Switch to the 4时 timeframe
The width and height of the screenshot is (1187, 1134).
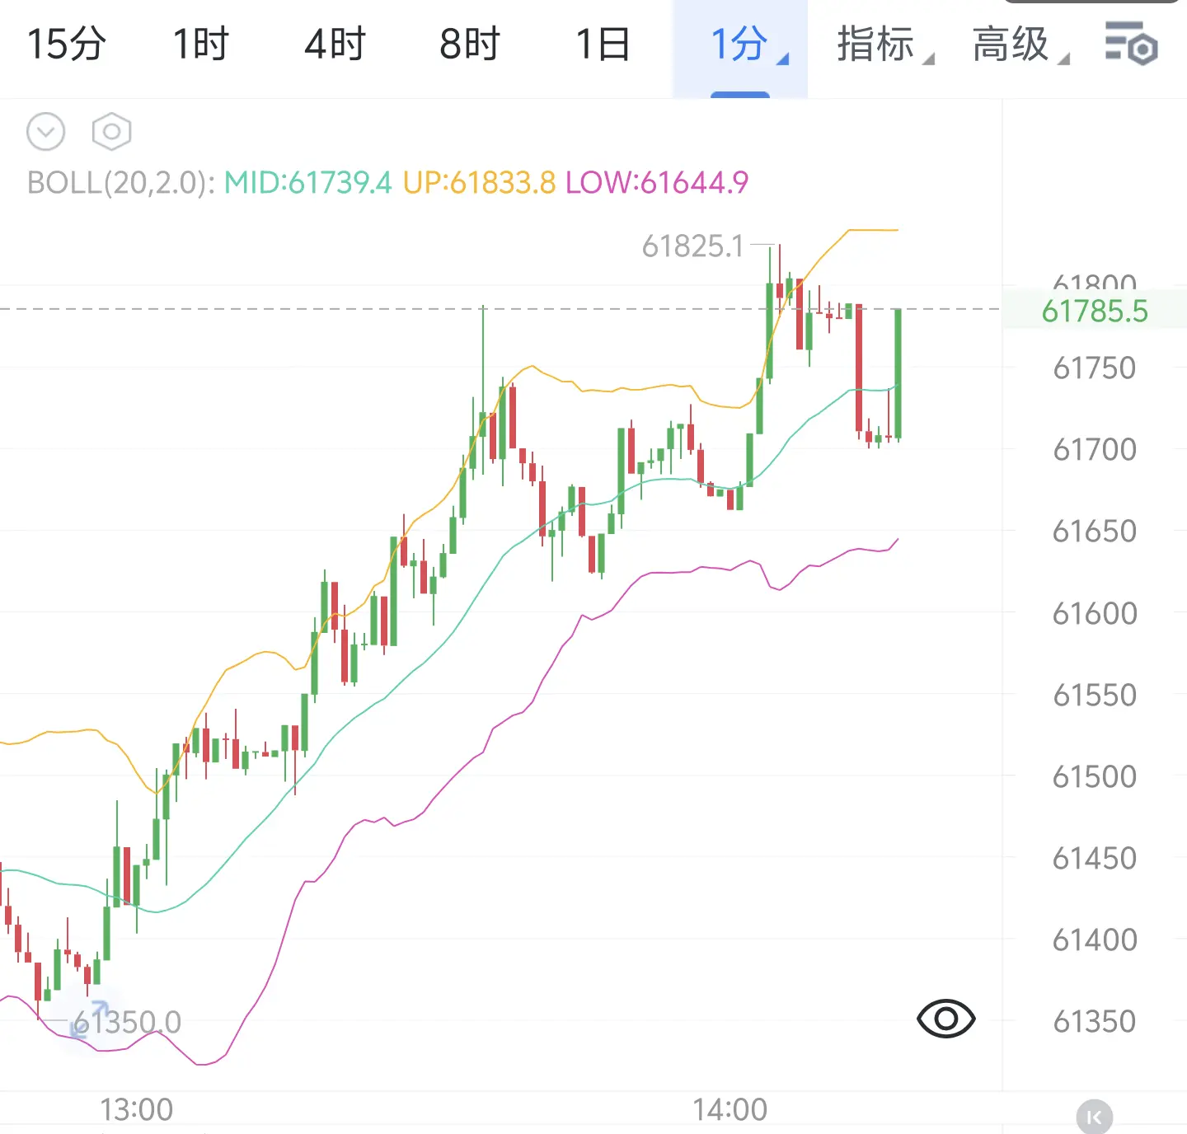(x=335, y=45)
